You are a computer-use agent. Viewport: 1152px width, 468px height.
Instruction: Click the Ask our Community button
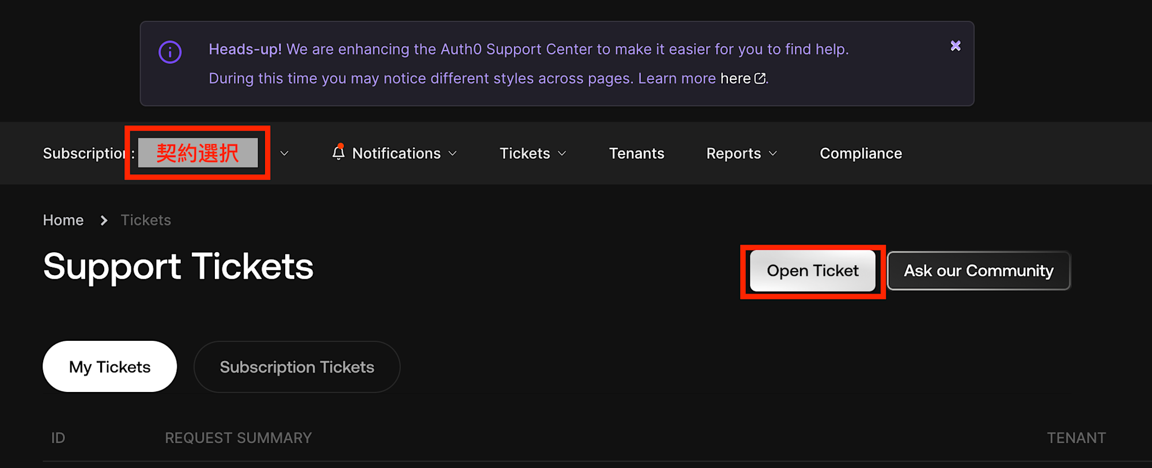tap(978, 271)
